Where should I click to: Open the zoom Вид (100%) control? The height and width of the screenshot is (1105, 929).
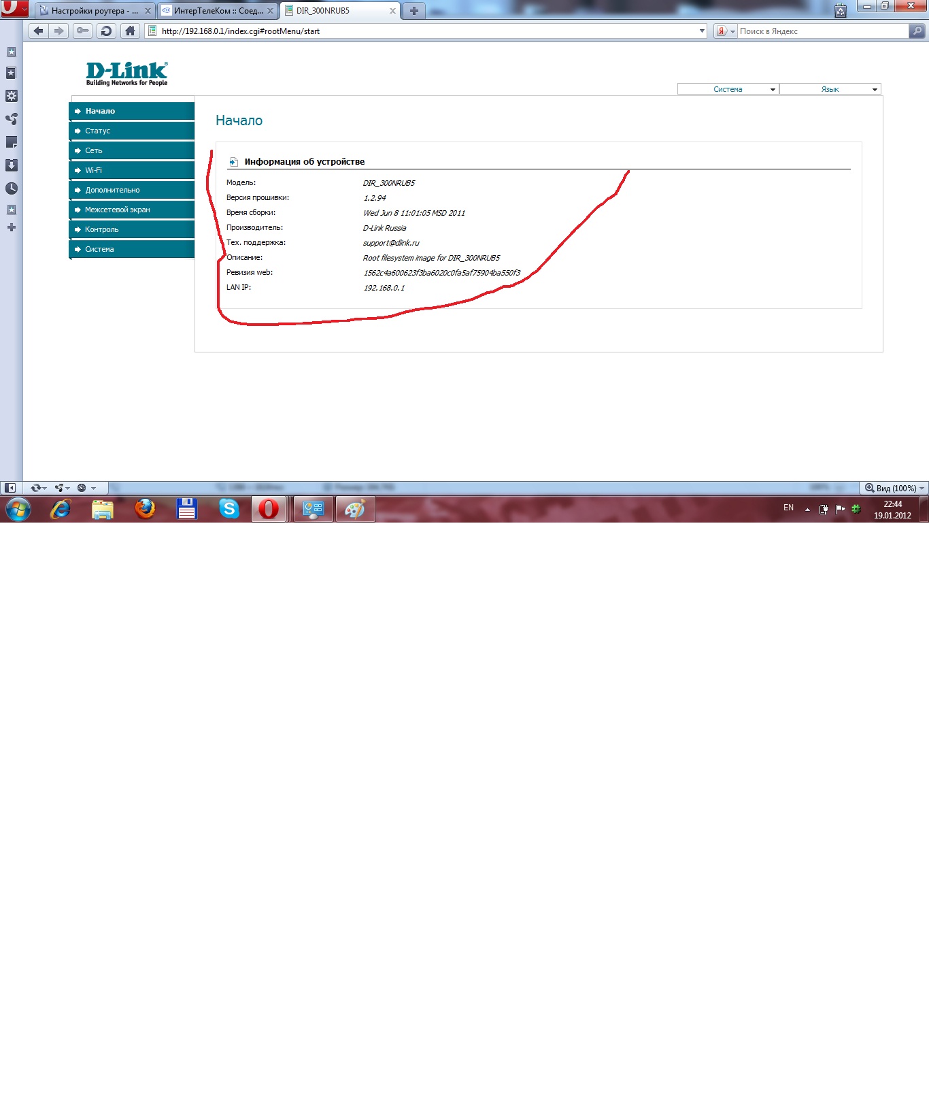click(x=894, y=488)
